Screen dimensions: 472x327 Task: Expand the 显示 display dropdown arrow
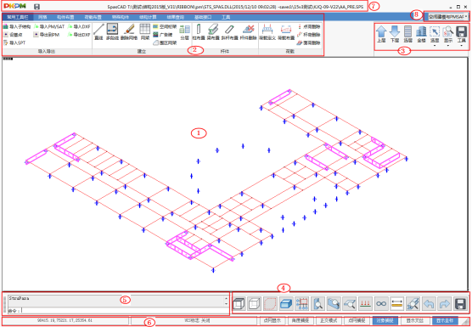448,46
